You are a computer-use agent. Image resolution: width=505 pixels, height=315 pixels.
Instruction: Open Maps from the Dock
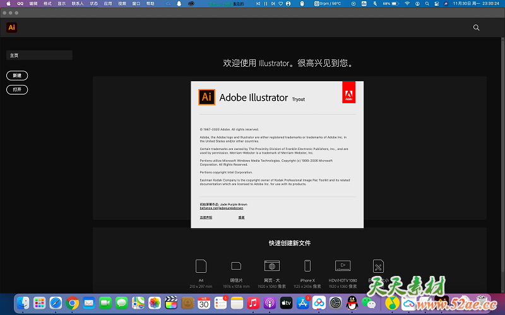point(138,303)
